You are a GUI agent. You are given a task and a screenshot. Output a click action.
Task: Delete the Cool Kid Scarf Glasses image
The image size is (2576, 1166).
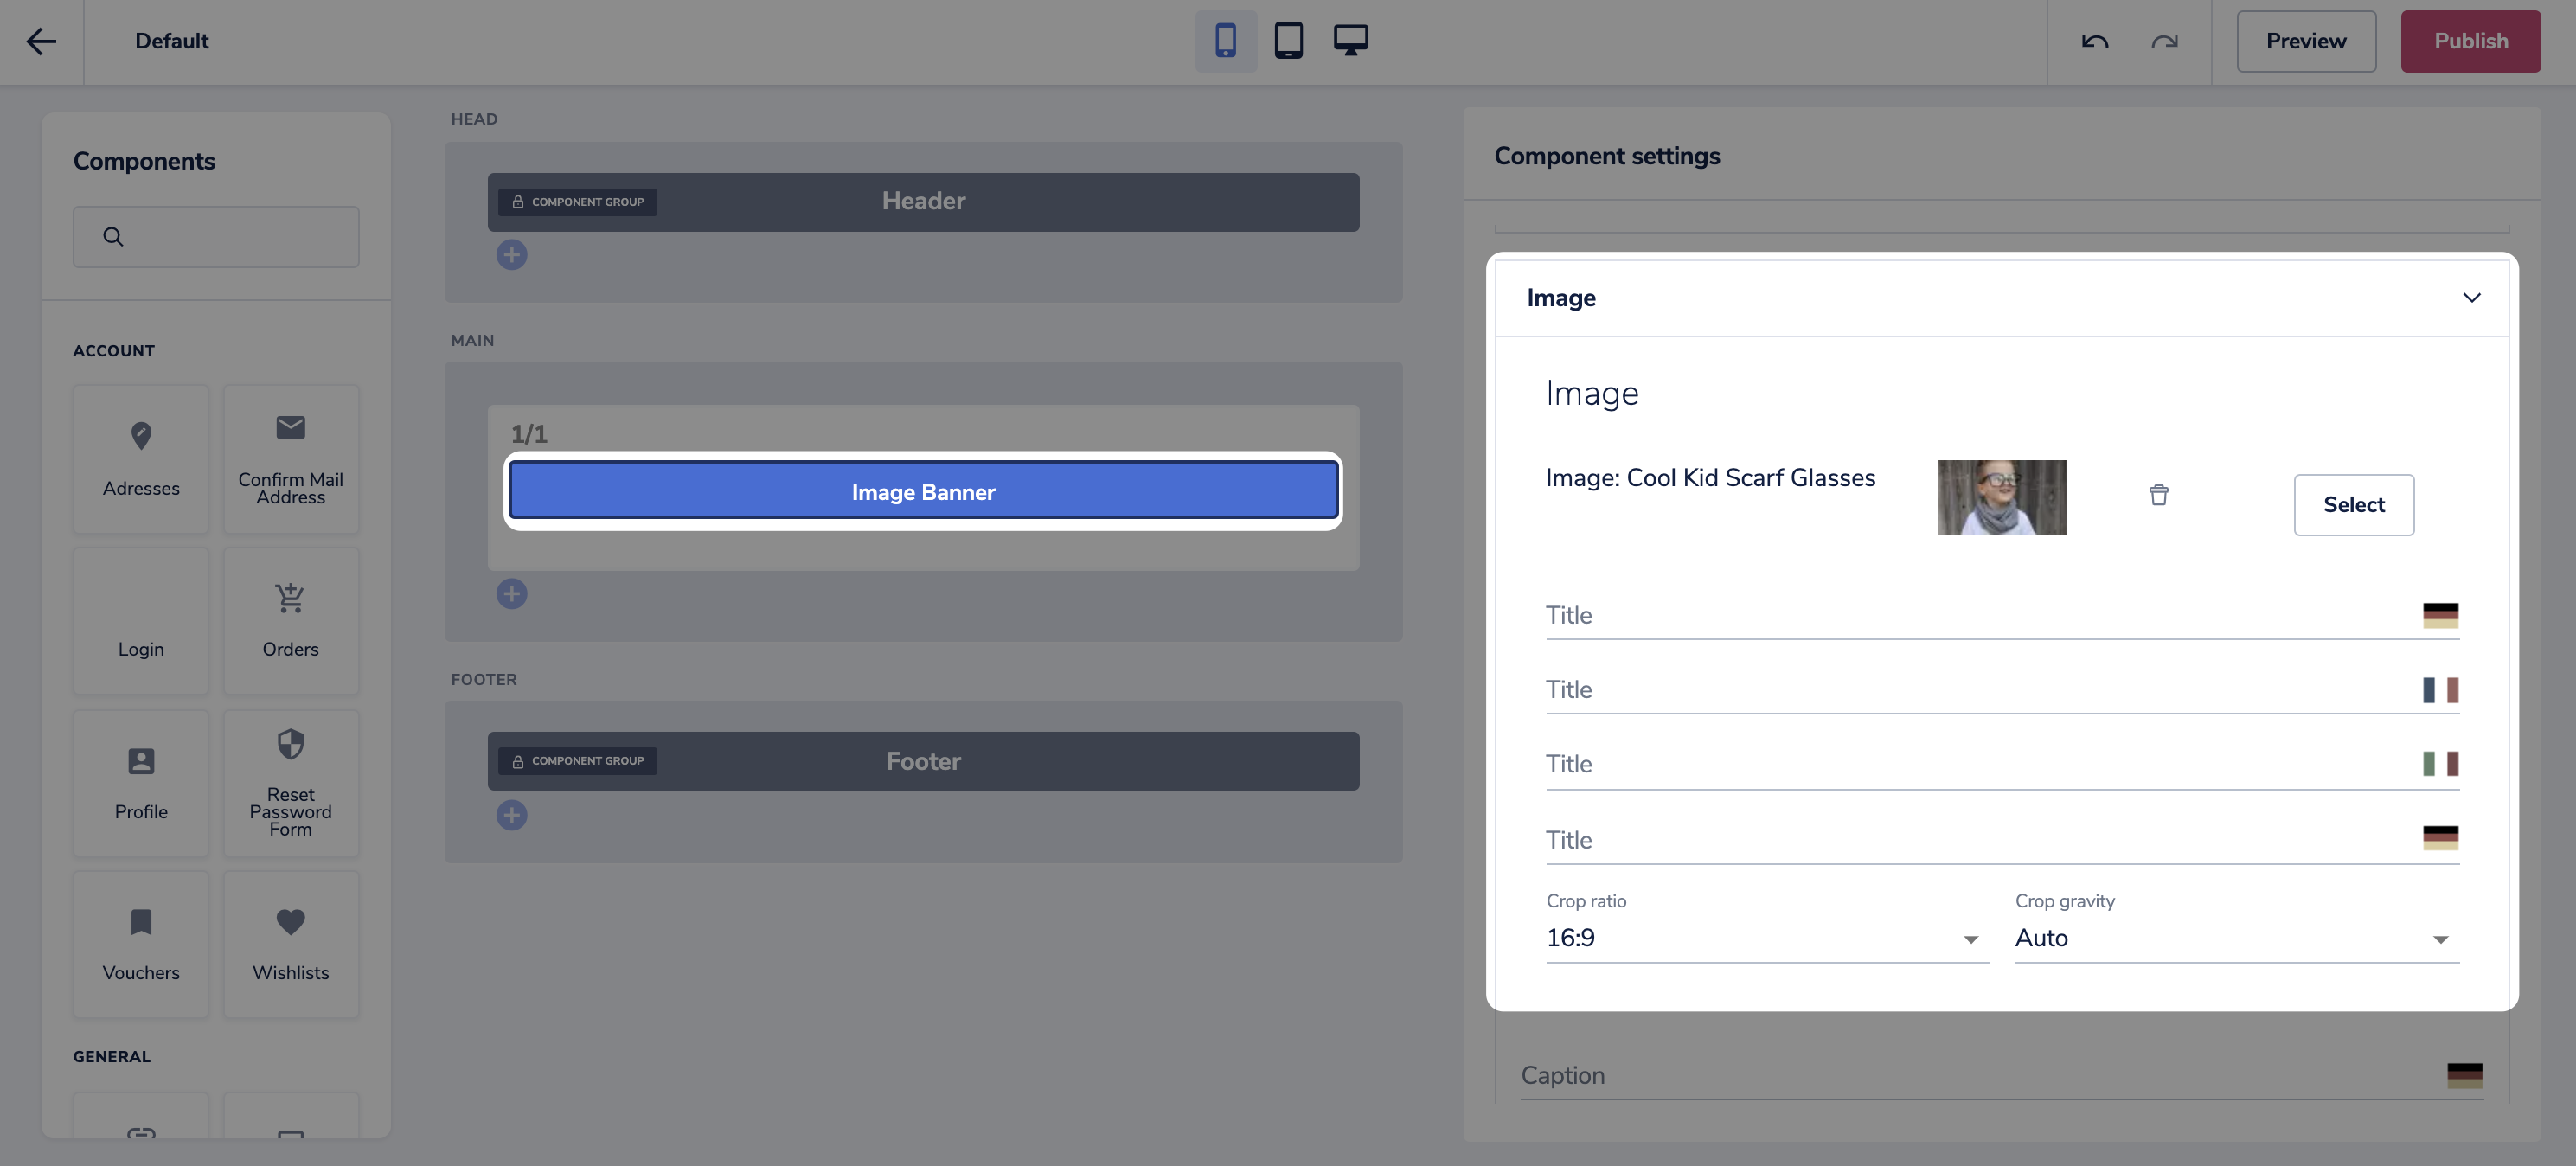click(x=2158, y=495)
